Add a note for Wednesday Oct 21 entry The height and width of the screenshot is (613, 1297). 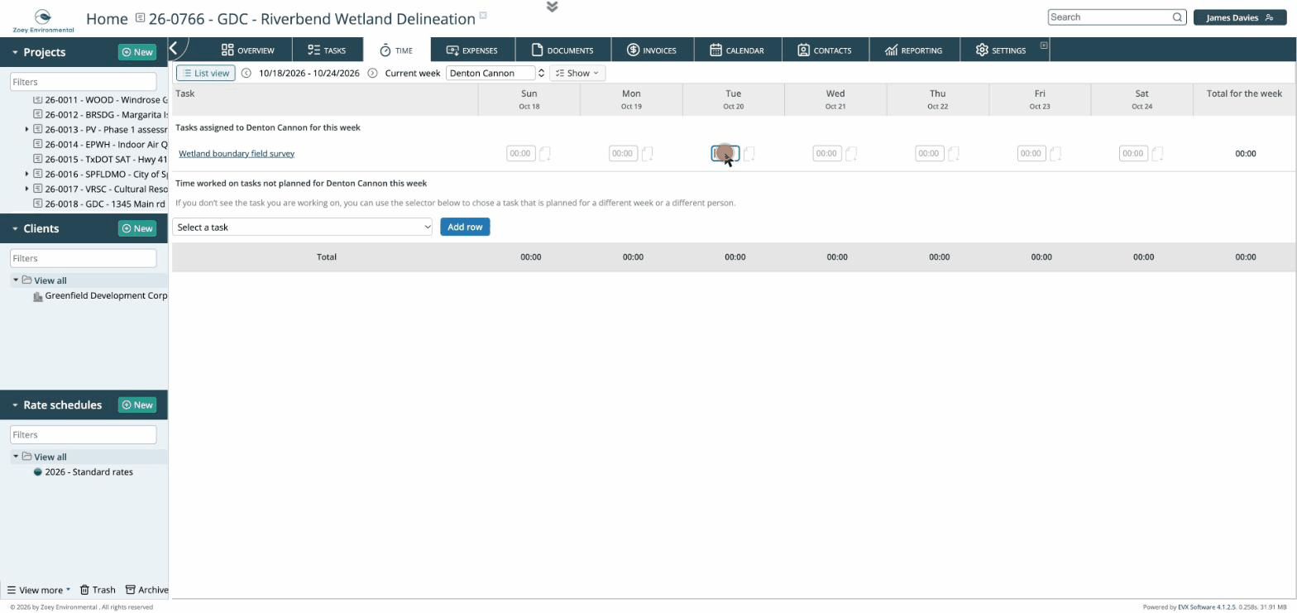(851, 154)
